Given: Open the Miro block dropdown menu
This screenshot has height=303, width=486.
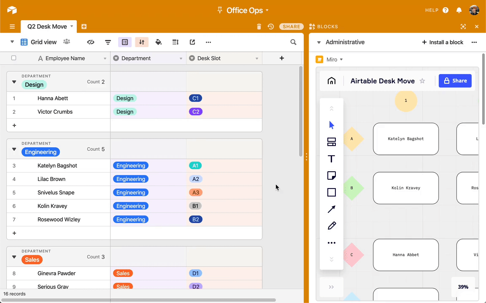Looking at the screenshot, I should tap(341, 59).
